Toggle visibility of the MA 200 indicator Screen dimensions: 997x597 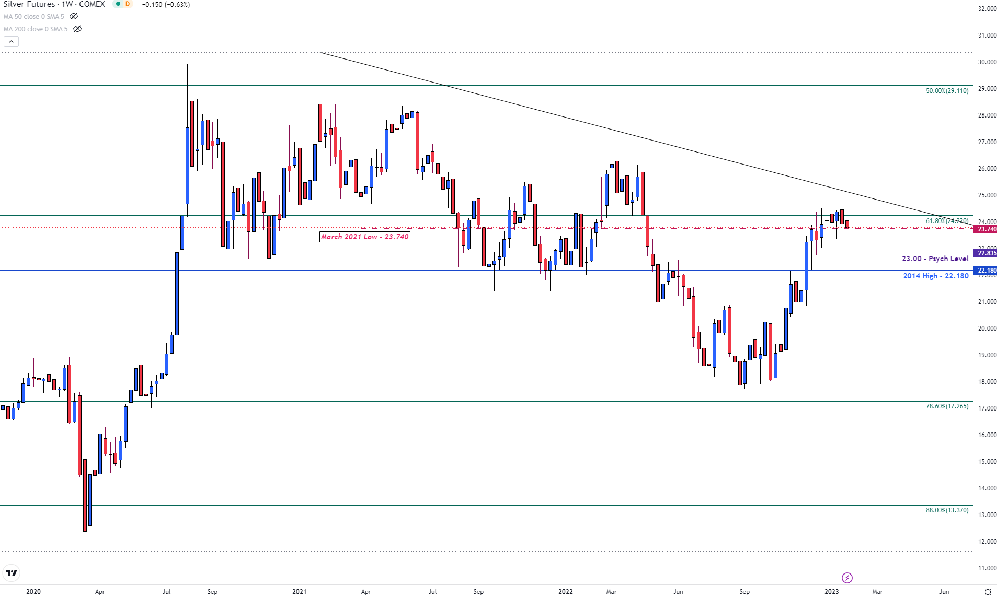click(77, 29)
